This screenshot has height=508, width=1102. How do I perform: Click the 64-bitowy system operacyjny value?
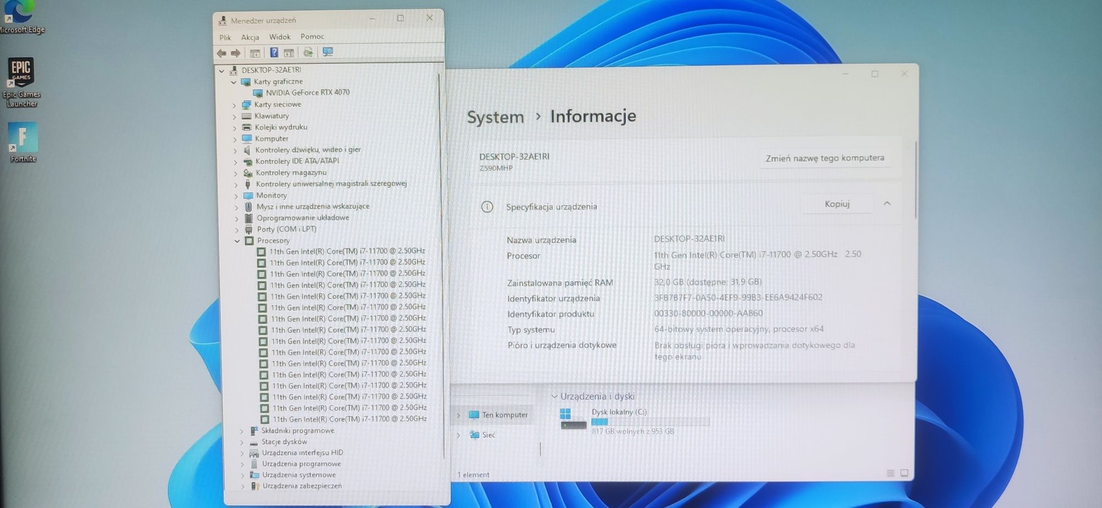(x=738, y=329)
